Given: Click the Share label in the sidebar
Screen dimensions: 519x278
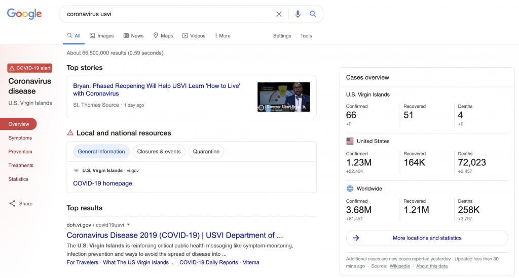Looking at the screenshot, I should click(x=26, y=204).
